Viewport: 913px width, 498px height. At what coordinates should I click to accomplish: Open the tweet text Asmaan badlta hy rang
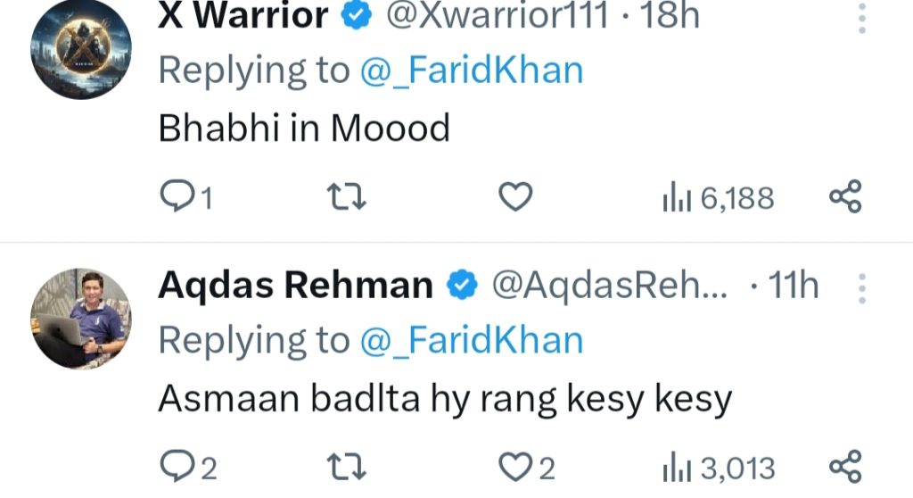tap(444, 399)
